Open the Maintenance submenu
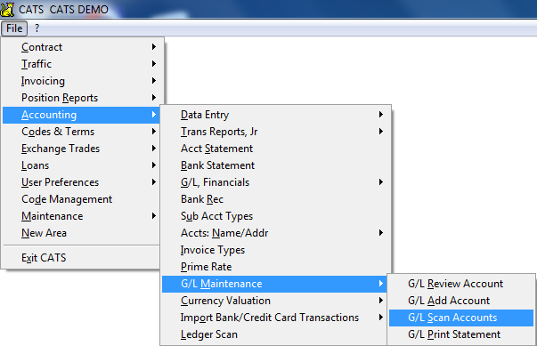 point(81,216)
